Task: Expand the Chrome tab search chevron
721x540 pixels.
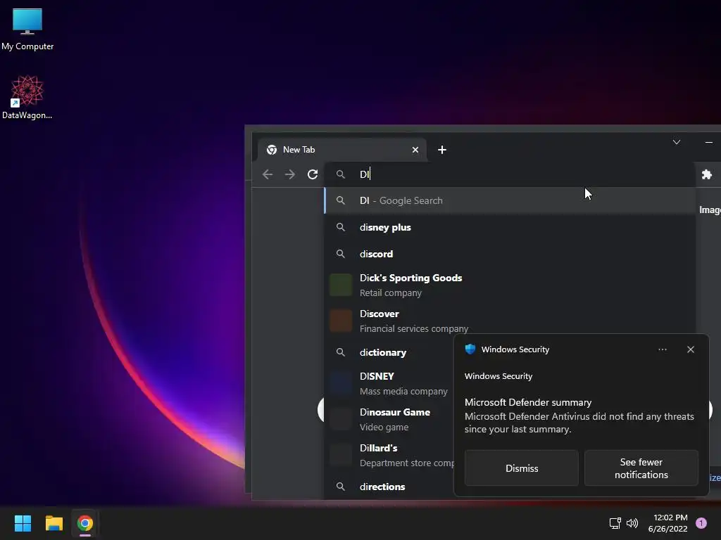Action: tap(677, 142)
